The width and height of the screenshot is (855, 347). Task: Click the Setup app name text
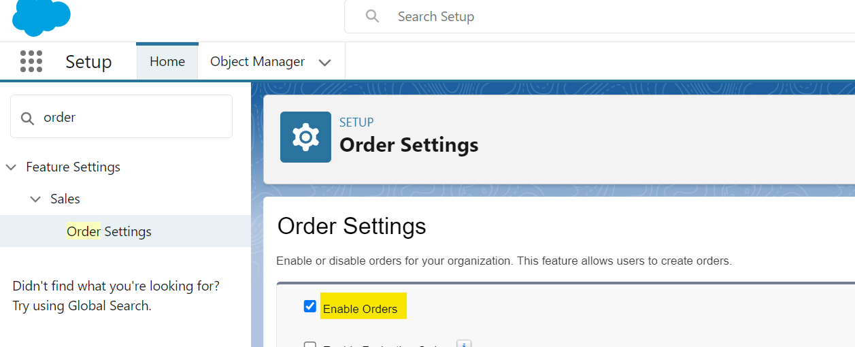click(x=88, y=62)
